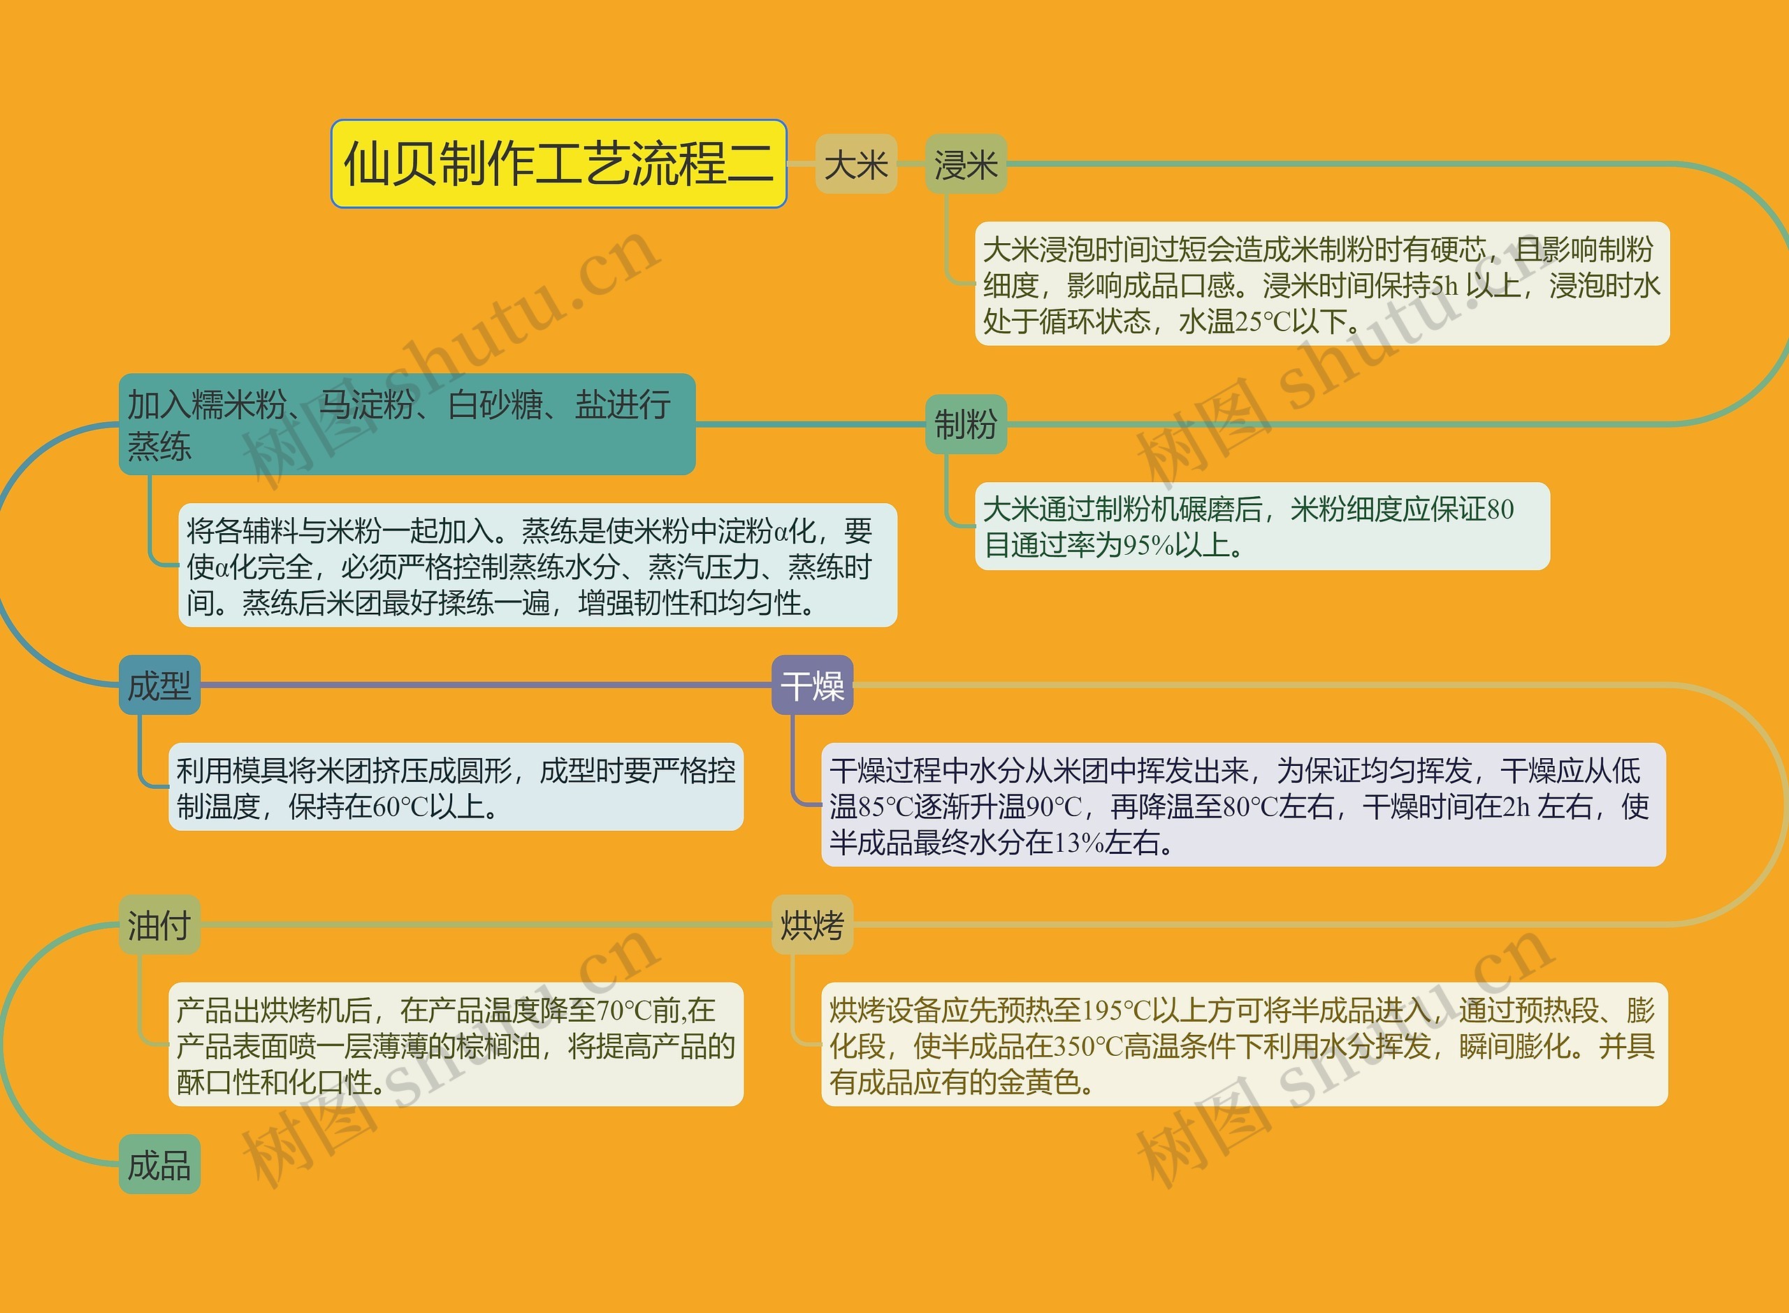Select the 烘烤 step node
The width and height of the screenshot is (1789, 1313).
pos(812,925)
